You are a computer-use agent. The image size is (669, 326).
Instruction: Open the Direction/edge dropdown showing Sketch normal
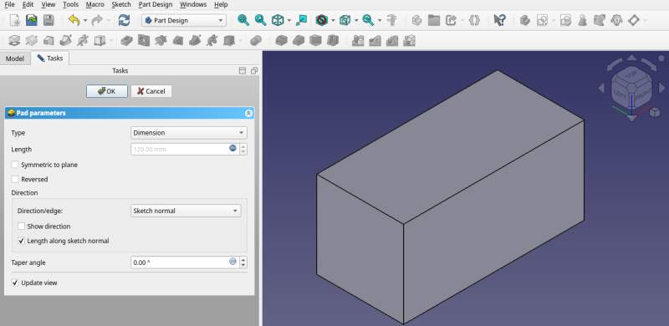(x=186, y=211)
